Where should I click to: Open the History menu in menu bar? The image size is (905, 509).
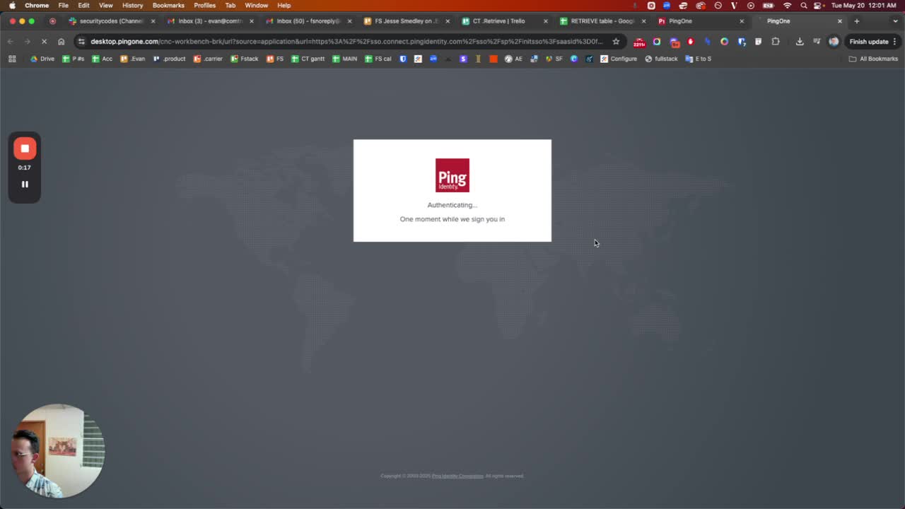click(132, 5)
